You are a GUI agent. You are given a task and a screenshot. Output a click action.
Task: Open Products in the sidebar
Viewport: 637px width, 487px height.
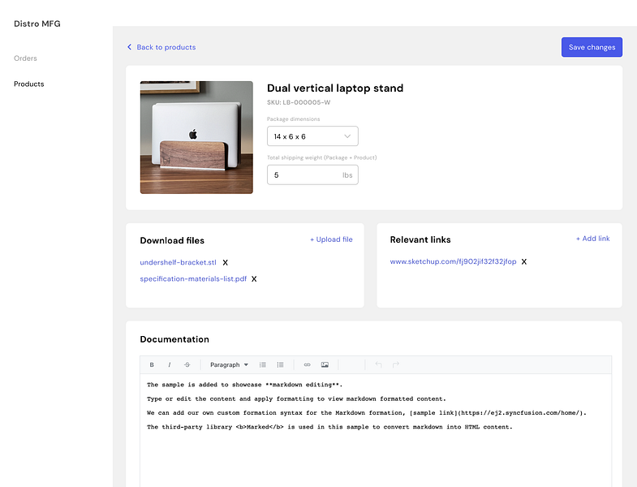[29, 84]
